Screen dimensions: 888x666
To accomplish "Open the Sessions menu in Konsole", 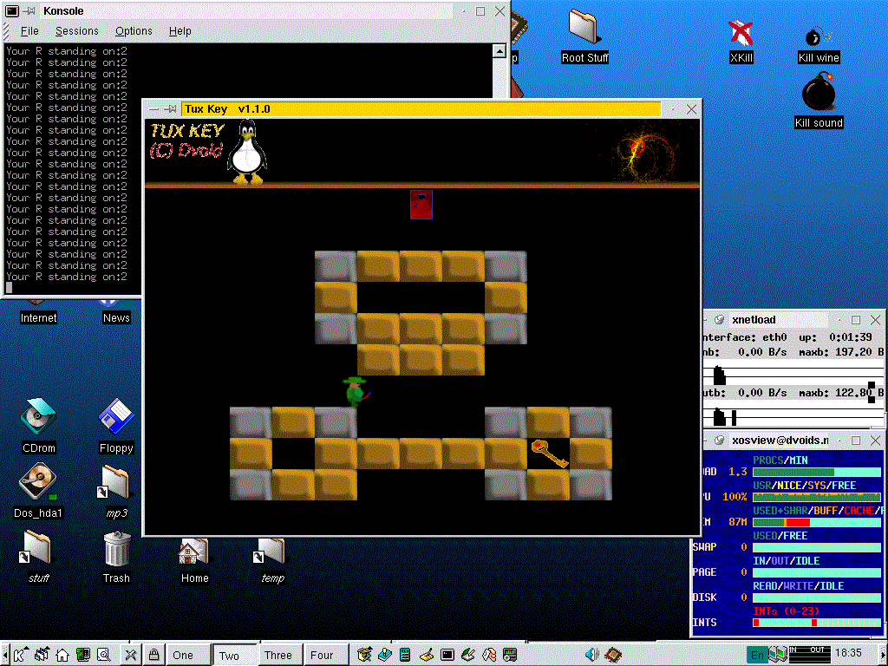I will [77, 31].
